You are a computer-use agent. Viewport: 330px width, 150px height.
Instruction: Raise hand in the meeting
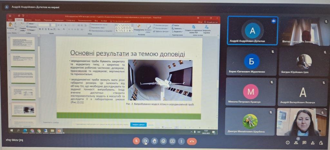(155, 141)
